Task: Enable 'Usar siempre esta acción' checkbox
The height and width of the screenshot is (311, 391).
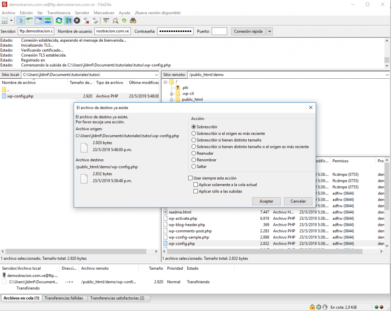Action: (x=191, y=178)
